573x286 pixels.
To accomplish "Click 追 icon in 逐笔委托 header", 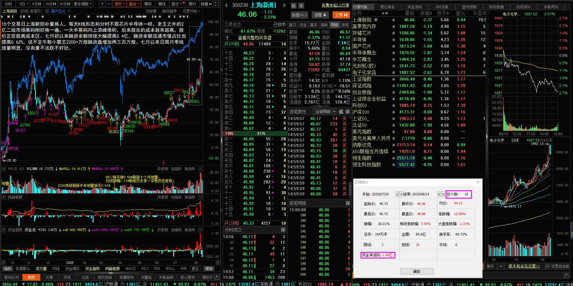I will click(341, 112).
